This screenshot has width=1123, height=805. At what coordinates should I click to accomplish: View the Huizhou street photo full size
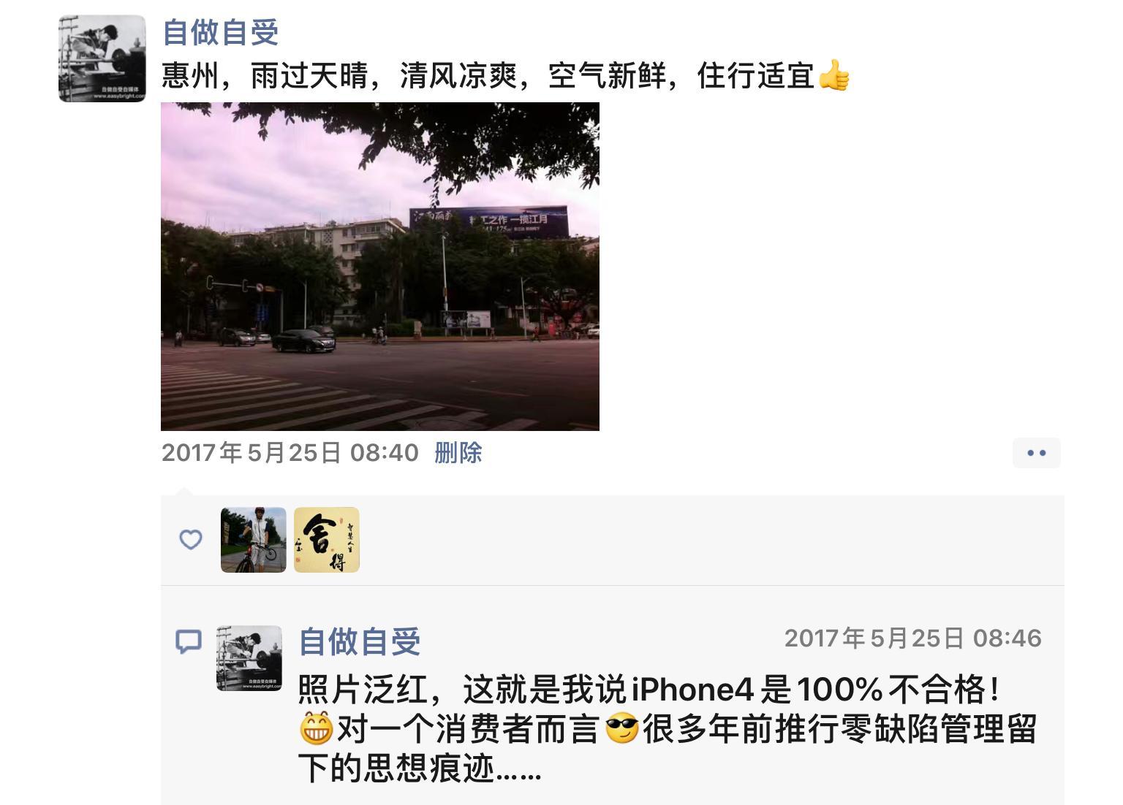[380, 267]
